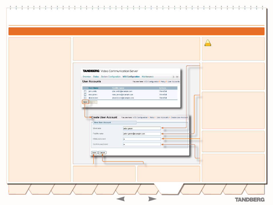Cancel creating the user account

pos(102,153)
